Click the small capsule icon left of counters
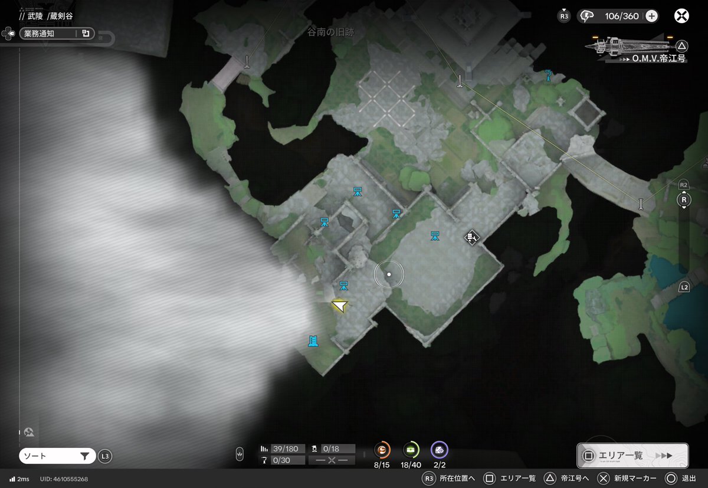The width and height of the screenshot is (708, 488). (240, 454)
